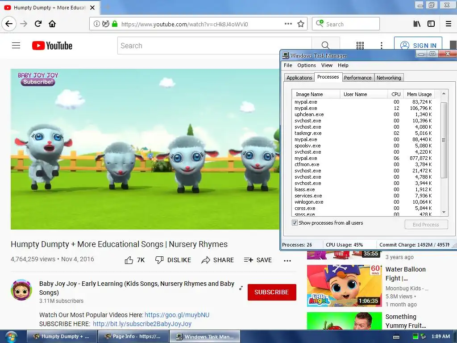457x343 pixels.
Task: Open the goo.gl/muybNU link
Action: pos(177,315)
